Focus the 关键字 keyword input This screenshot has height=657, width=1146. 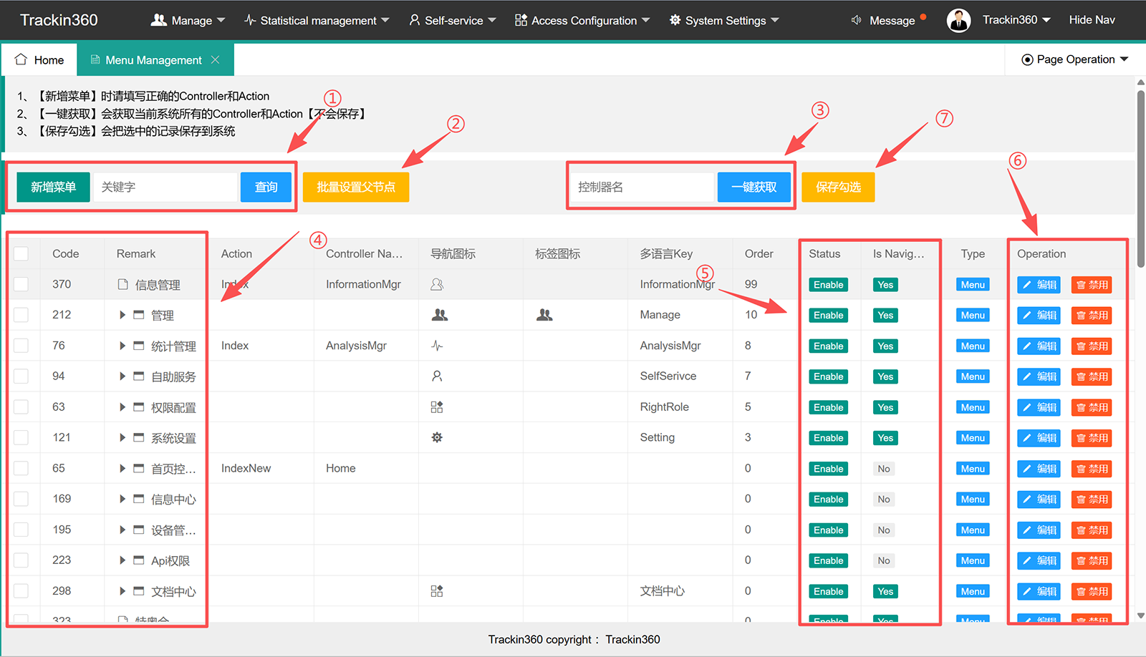[x=165, y=187]
